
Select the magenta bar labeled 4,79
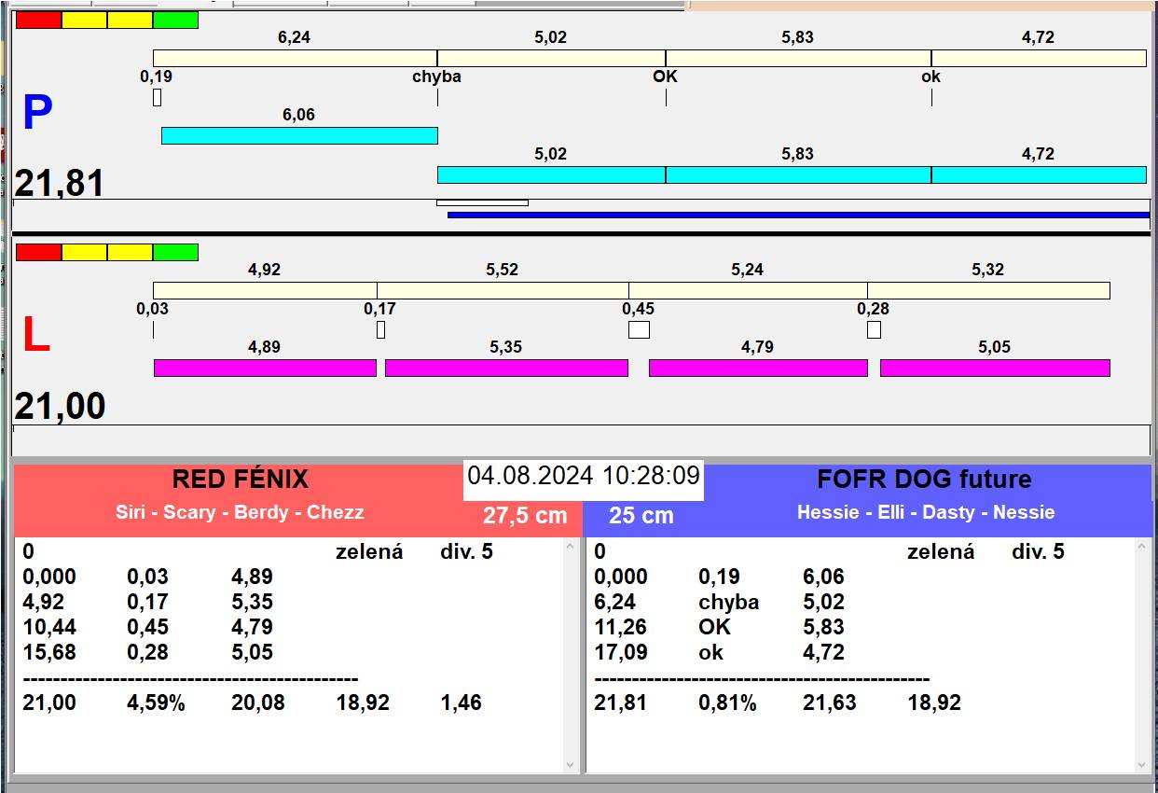coord(758,368)
